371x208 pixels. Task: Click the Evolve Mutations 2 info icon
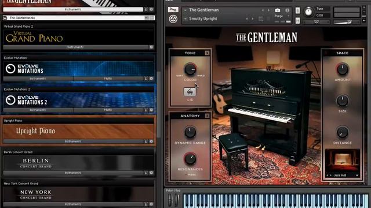click(146, 110)
